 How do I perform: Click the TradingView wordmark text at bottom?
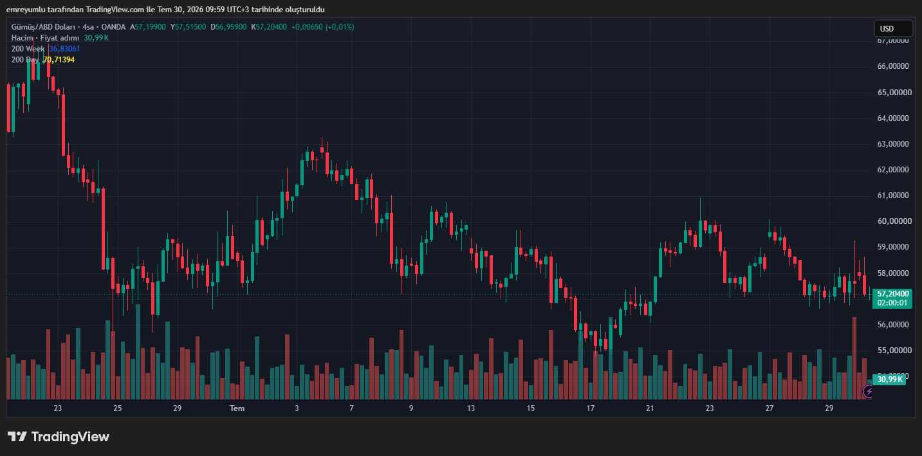[x=71, y=437]
